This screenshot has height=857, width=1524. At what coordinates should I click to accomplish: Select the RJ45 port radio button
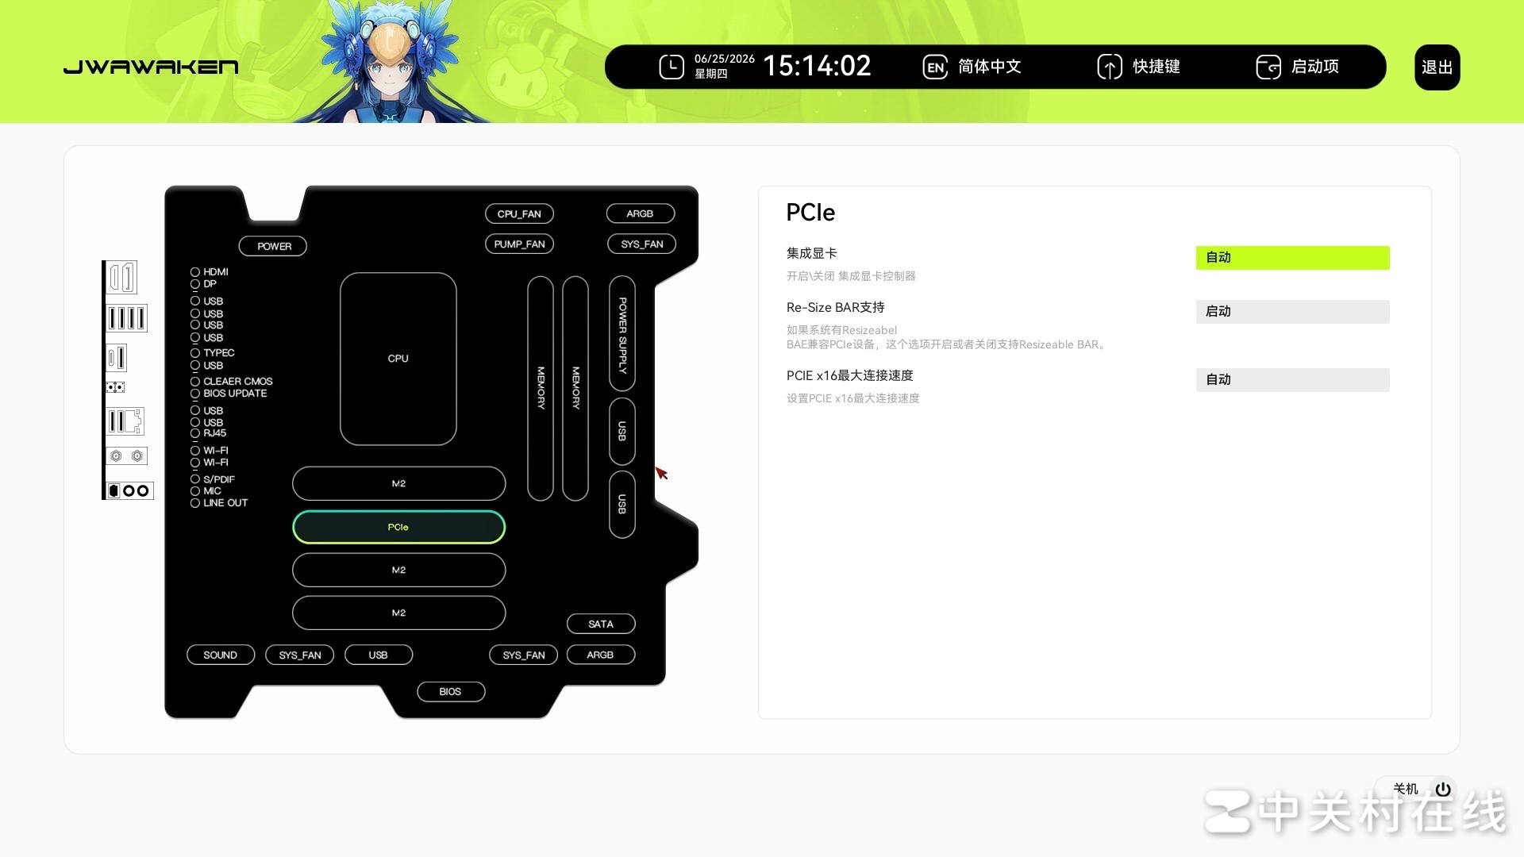(x=194, y=433)
